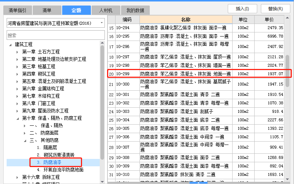Click the 单价 column header
Screen dimensions: 294x184
(x=269, y=19)
